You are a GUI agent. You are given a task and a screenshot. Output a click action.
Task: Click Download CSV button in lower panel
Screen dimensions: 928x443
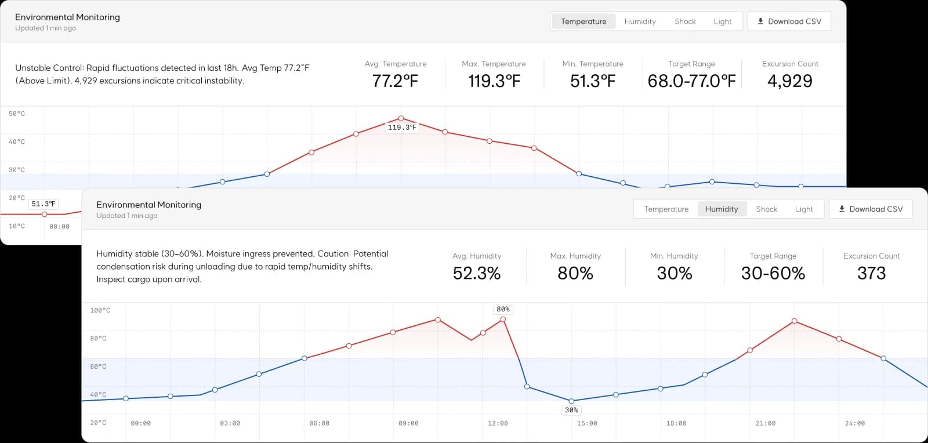[x=871, y=209]
